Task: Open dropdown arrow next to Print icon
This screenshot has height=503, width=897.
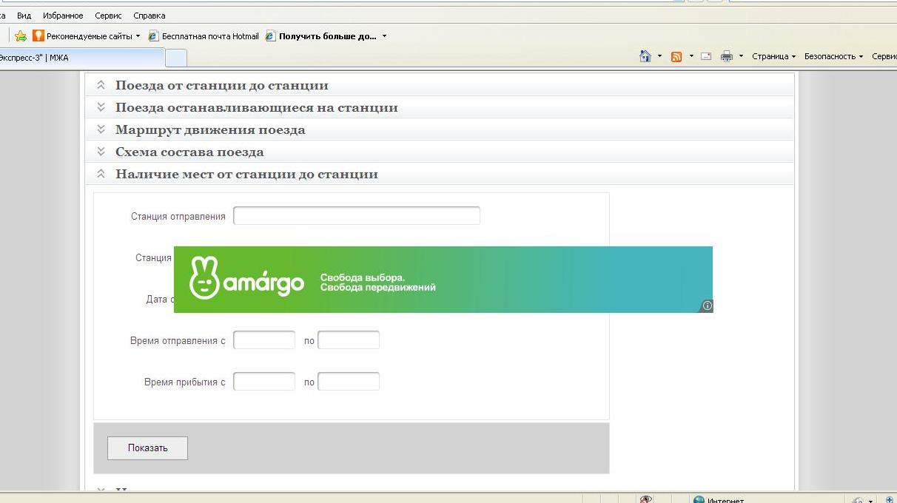Action: point(741,56)
